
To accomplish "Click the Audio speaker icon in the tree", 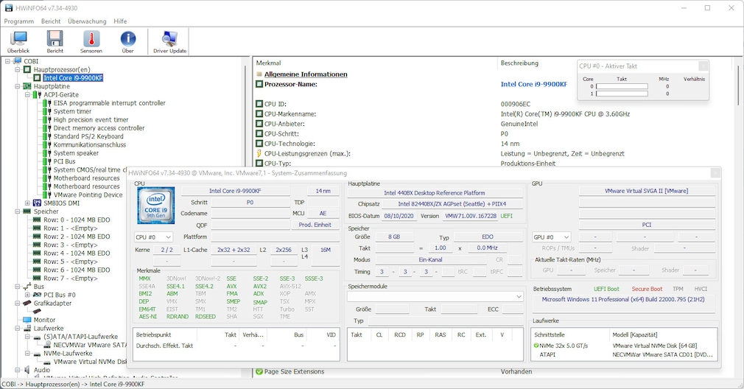I will pyautogui.click(x=27, y=371).
